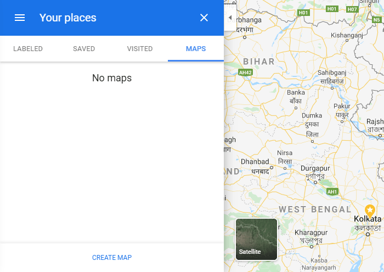384x272 pixels.
Task: Click the AH1 highway badge
Action: 332,192
